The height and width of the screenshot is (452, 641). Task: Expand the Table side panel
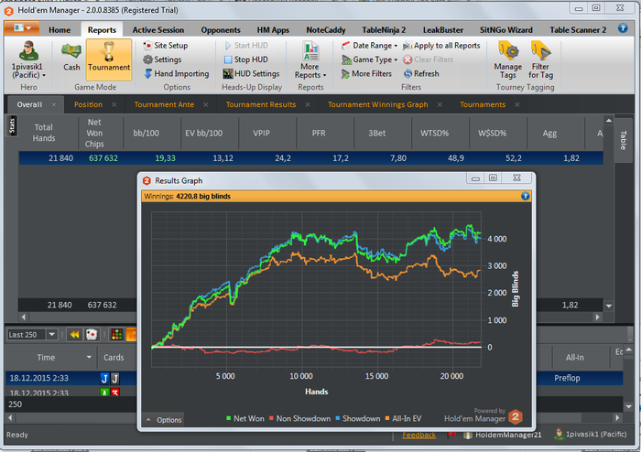(623, 140)
